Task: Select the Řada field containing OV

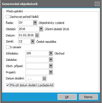Action: click(26, 23)
